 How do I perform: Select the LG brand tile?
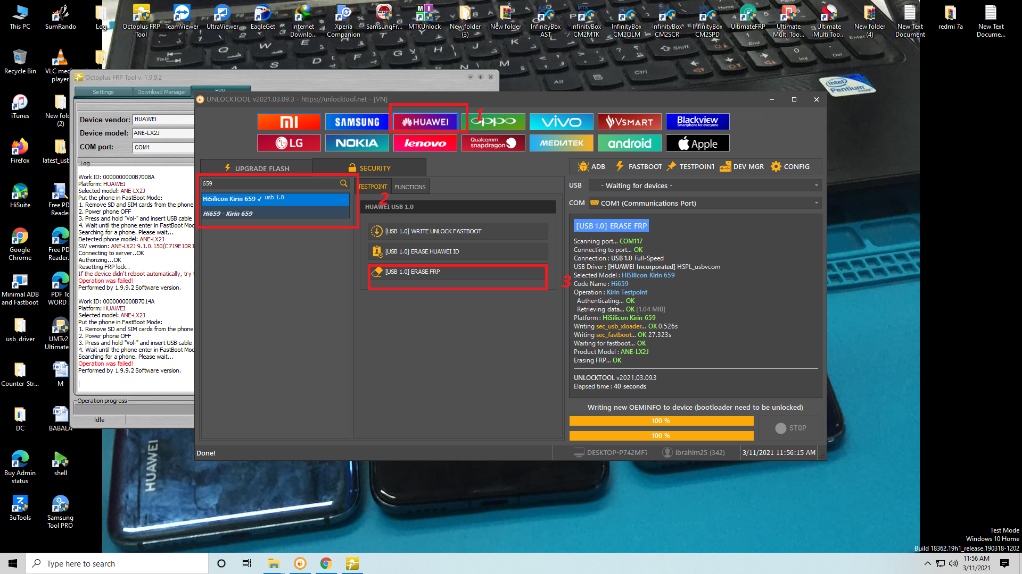289,143
